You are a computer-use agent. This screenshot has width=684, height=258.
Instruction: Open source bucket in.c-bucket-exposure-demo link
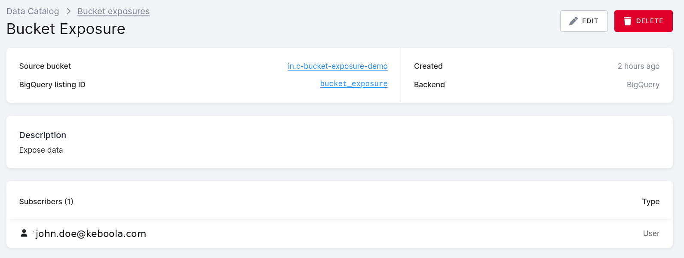pos(337,66)
